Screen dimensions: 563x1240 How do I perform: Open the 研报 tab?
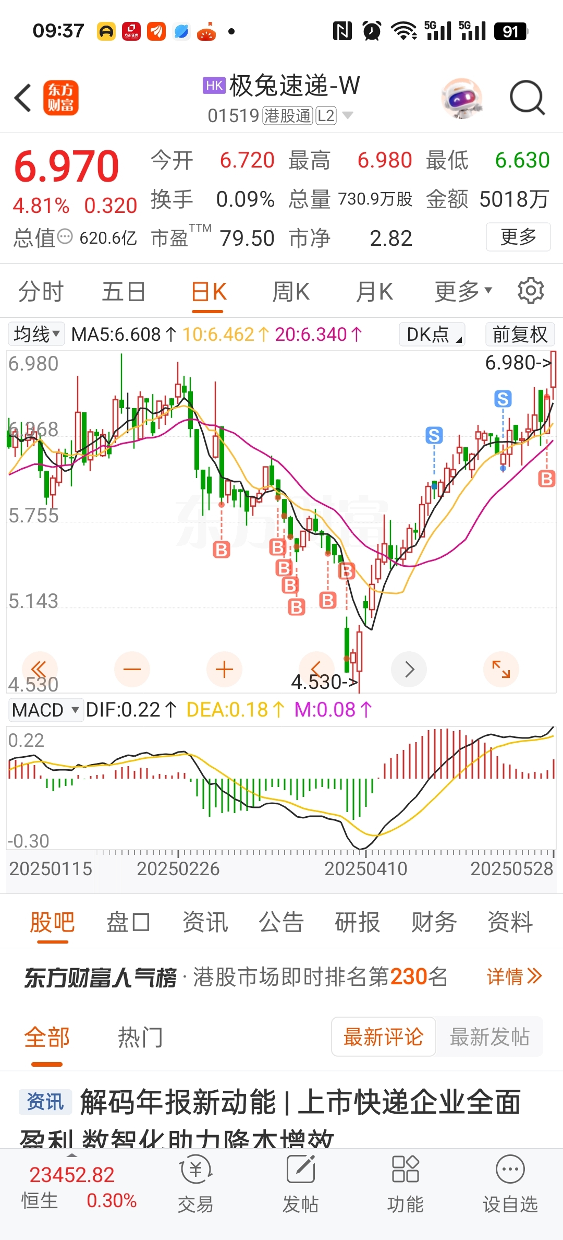(357, 922)
